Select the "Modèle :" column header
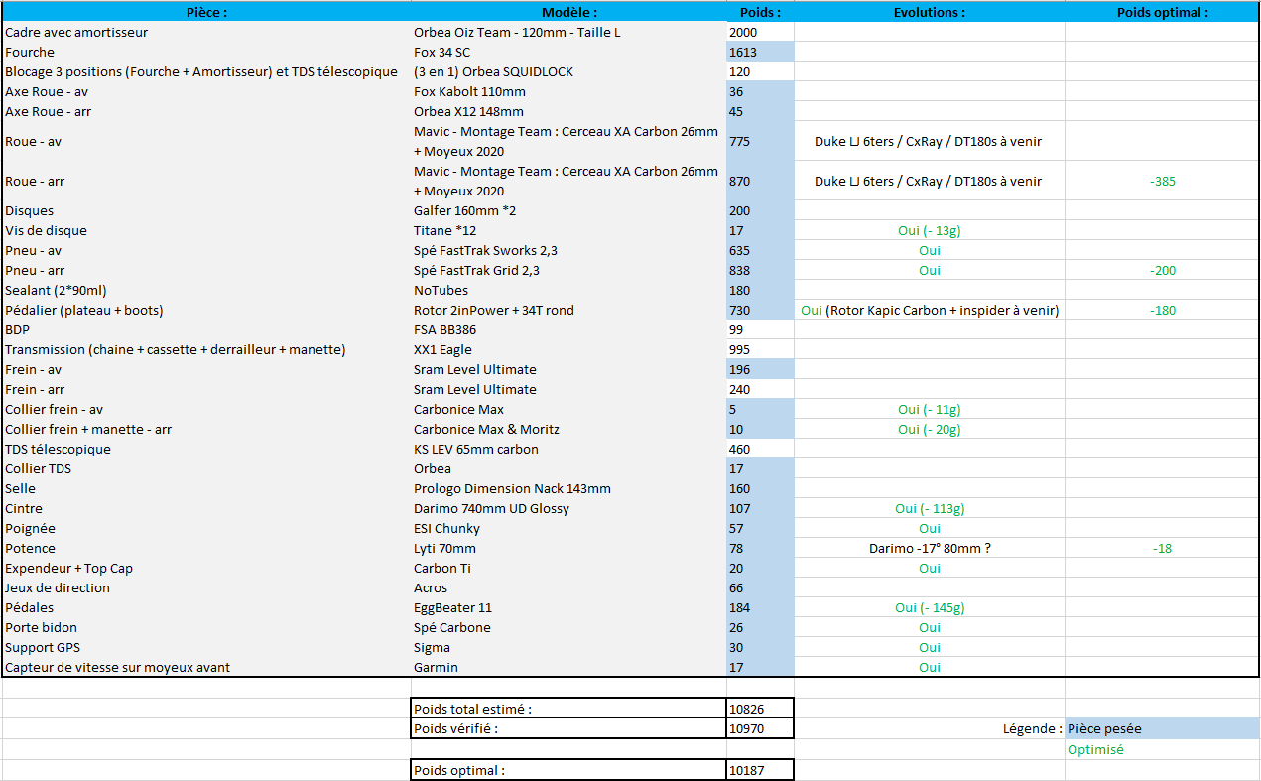Screen dimensions: 1261x781 coord(568,12)
